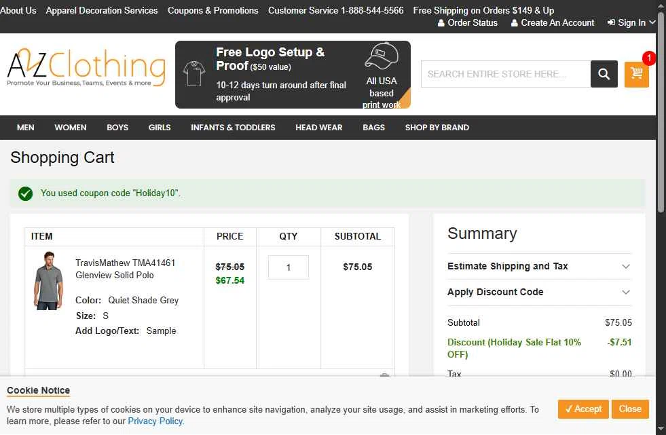Click the A2Z Clothing logo

86,67
